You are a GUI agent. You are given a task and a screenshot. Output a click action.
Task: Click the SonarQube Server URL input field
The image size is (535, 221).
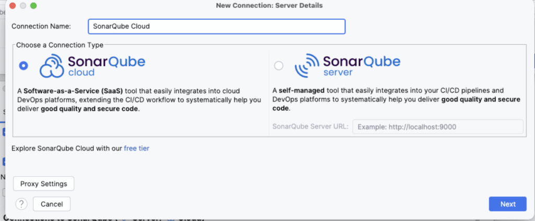[437, 127]
